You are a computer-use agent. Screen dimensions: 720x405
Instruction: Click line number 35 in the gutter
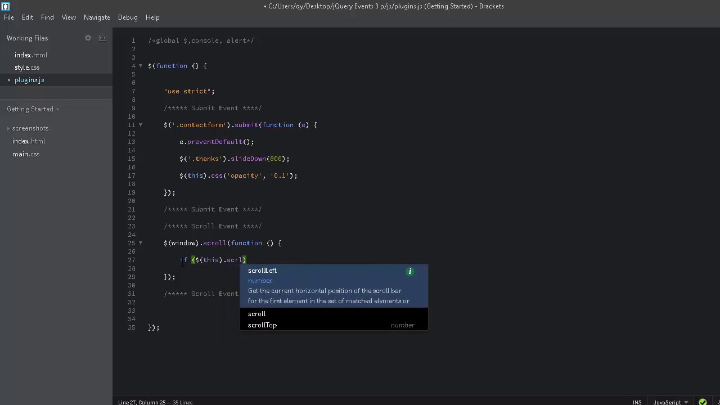(x=131, y=327)
